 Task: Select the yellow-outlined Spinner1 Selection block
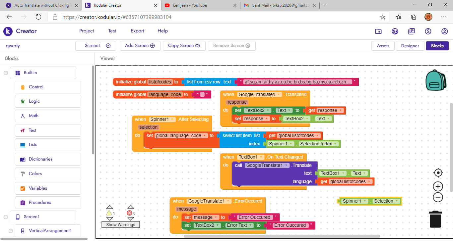point(370,201)
